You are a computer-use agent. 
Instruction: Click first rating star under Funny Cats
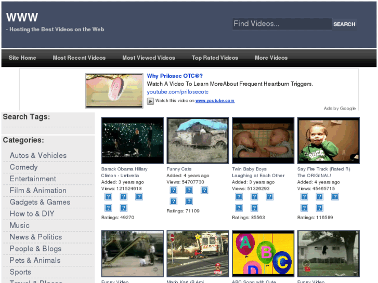(x=174, y=190)
